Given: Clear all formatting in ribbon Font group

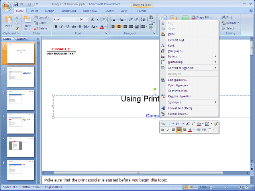Looking at the screenshot, I should coord(104,19).
